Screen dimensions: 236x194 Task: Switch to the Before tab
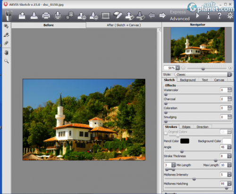click(49, 25)
